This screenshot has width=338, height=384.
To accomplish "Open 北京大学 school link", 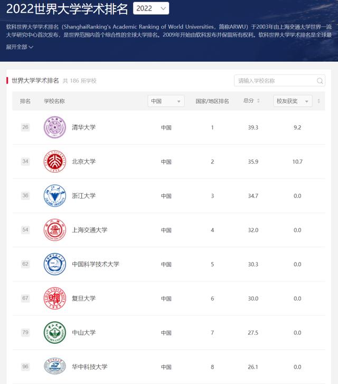I will pyautogui.click(x=83, y=162).
